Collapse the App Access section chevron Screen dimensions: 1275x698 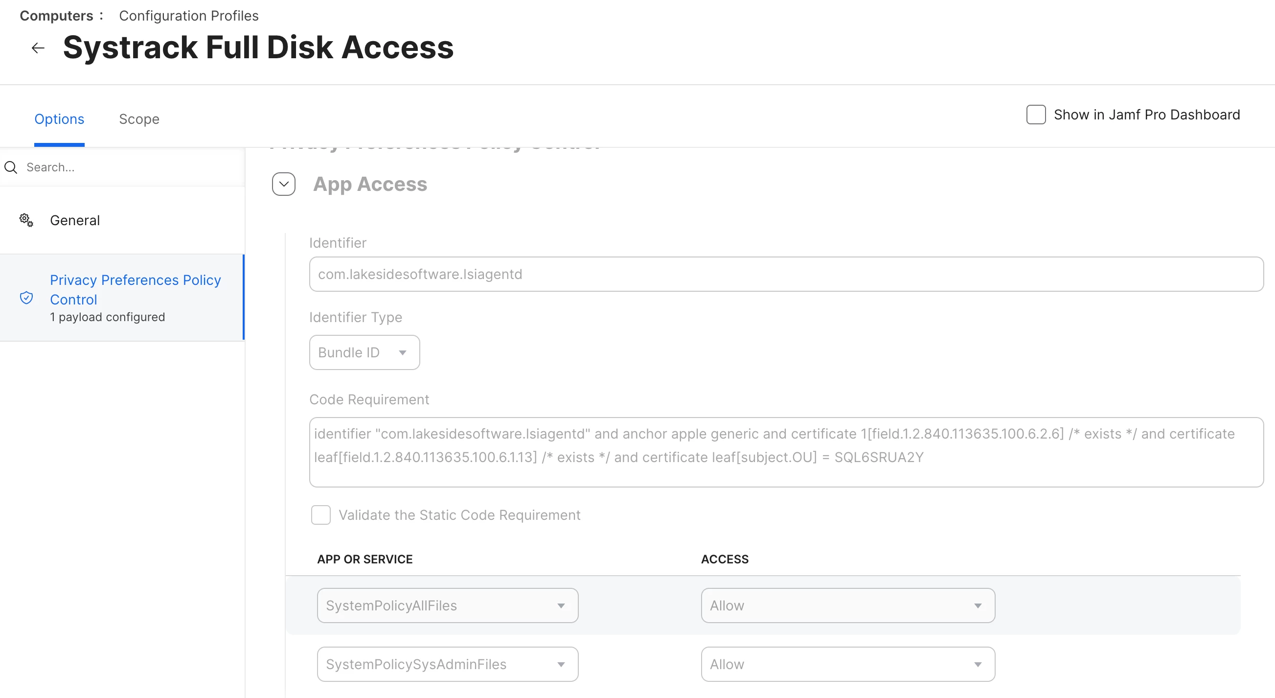284,184
